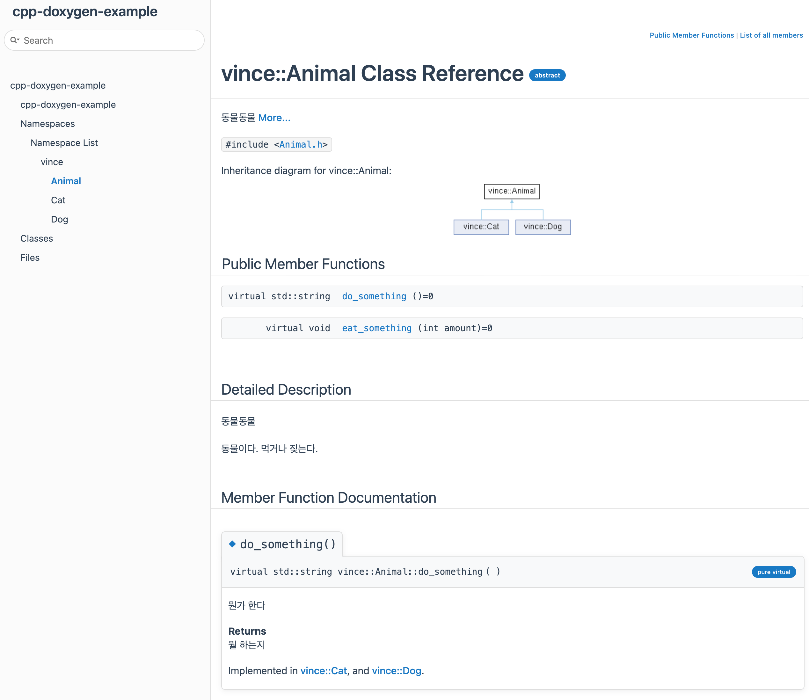Image resolution: width=809 pixels, height=700 pixels.
Task: Open Namespace List in sidebar
Action: (x=64, y=143)
